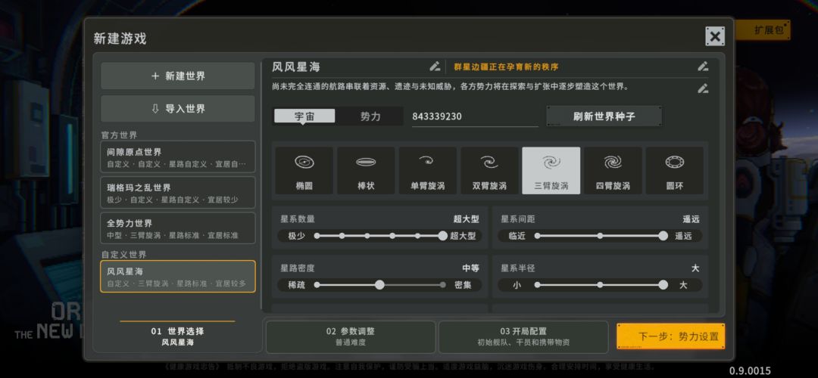Click the subtitle 群星边疆正在孕育新的秩序
This screenshot has height=378, width=818.
coord(507,67)
